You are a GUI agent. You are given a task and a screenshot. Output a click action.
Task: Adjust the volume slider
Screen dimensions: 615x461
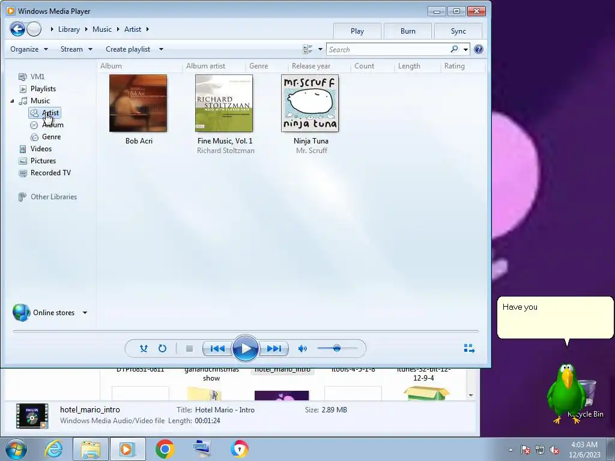pyautogui.click(x=338, y=348)
